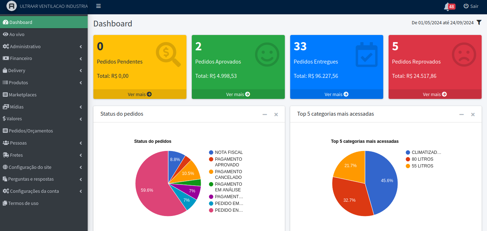Toggle NOTA FISCAL legend entry in status chart
Image resolution: width=487 pixels, height=231 pixels.
coord(229,152)
